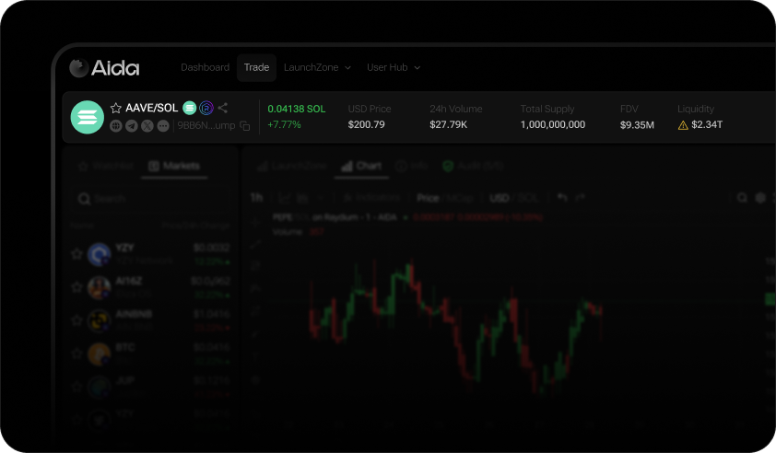This screenshot has height=453, width=776.
Task: Open the Dashboard page
Action: pos(205,67)
